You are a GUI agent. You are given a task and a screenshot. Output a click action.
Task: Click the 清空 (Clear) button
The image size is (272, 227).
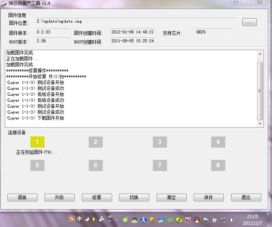[171, 197]
